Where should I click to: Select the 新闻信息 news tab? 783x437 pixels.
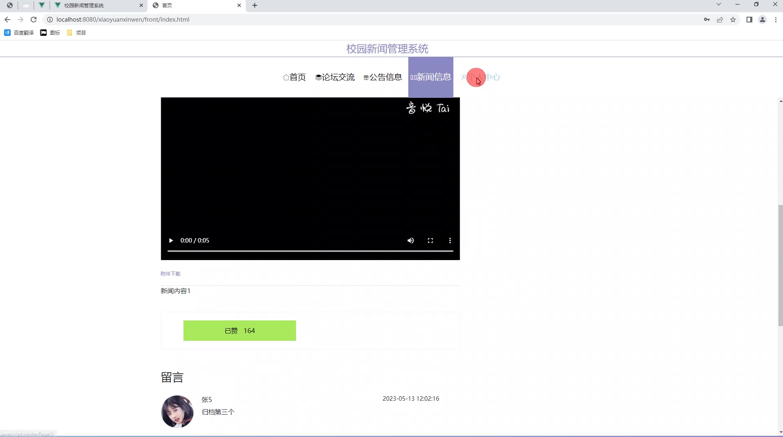click(x=431, y=77)
